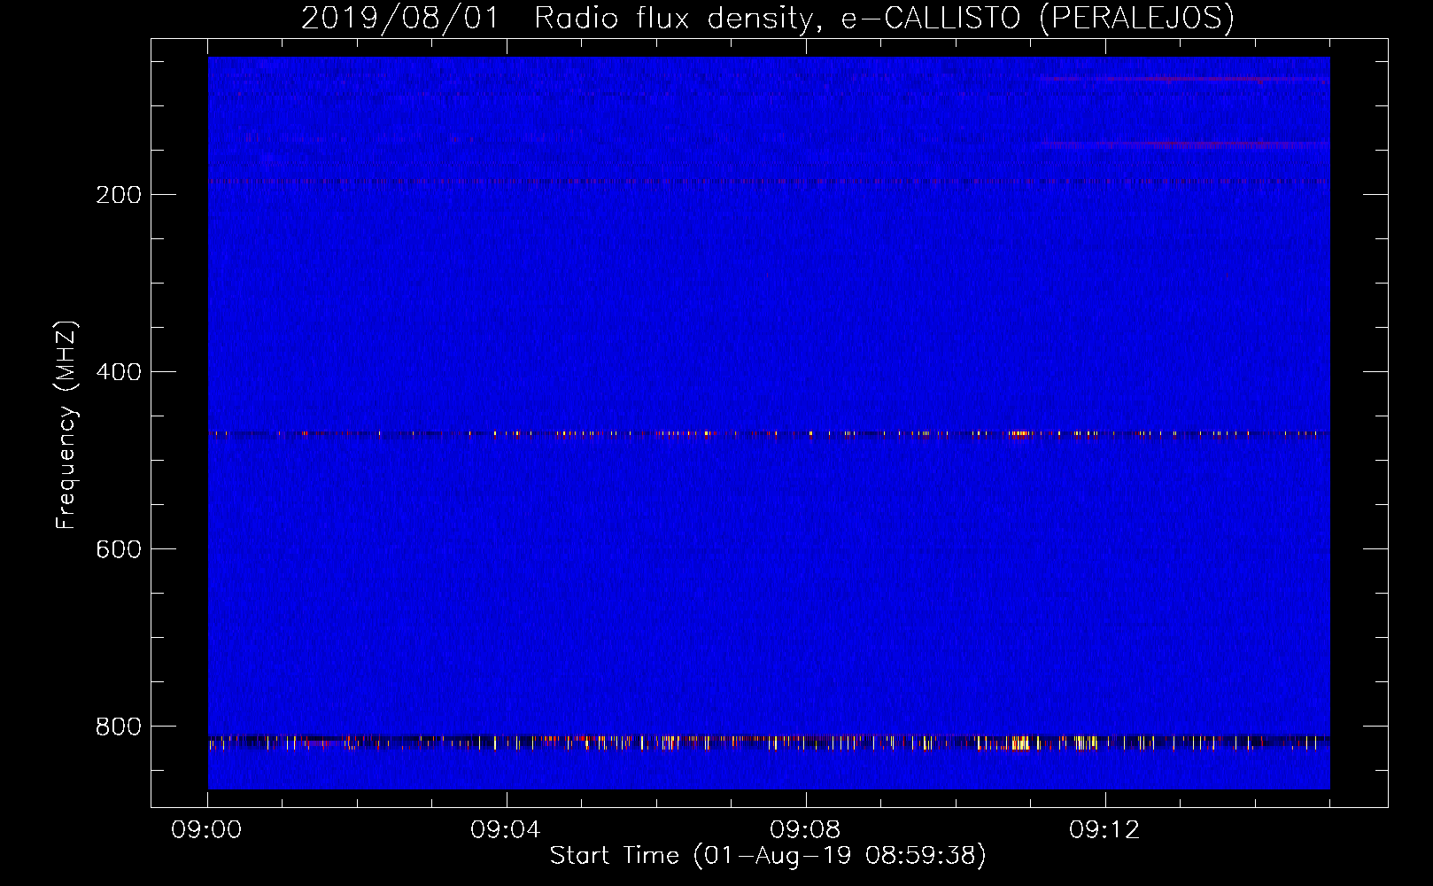This screenshot has height=886, width=1433.
Task: Click the faint red line near 190 MHz
Action: coord(769,181)
